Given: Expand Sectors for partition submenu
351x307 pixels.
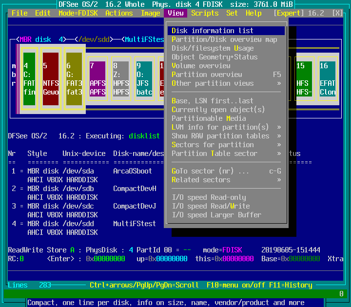Looking at the screenshot, I should [226, 145].
